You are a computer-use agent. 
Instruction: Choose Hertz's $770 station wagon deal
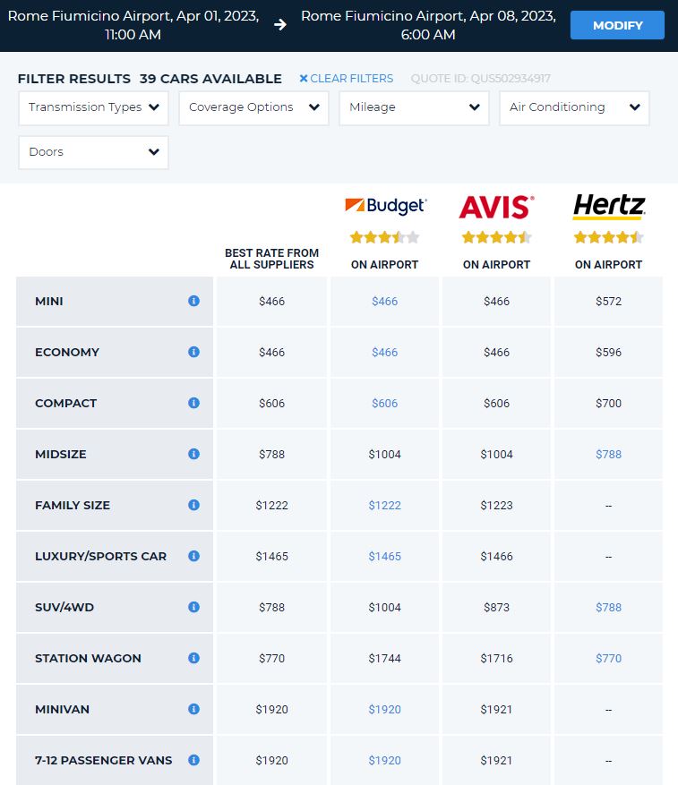608,658
